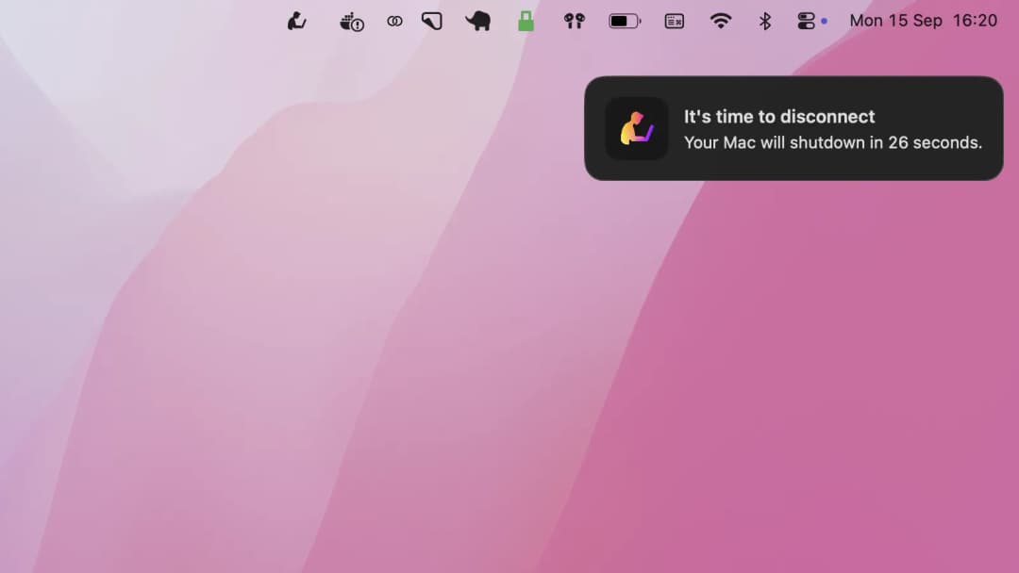Viewport: 1019px width, 573px height.
Task: Open the AirPods status menu
Action: coord(575,21)
